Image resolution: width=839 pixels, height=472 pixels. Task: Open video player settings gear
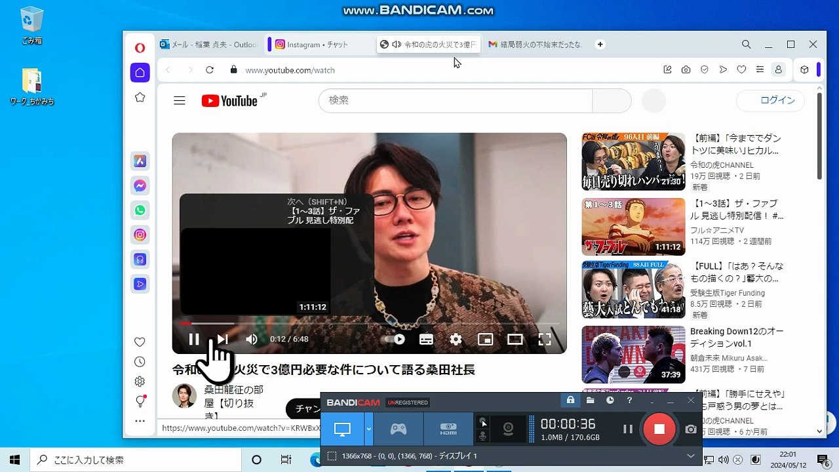point(456,339)
